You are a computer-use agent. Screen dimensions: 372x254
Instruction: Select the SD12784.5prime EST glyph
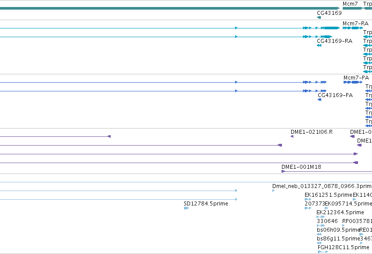click(x=187, y=208)
